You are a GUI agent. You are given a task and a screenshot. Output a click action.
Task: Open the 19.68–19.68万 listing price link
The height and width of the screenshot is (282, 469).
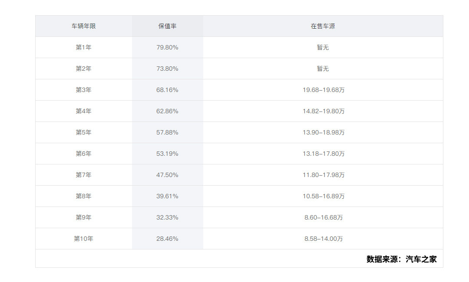tap(324, 90)
